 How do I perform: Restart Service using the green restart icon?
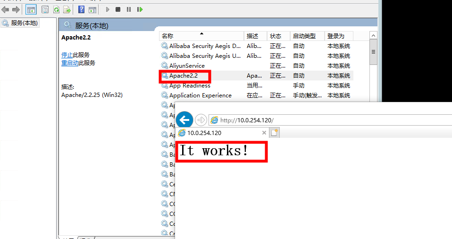pos(140,9)
